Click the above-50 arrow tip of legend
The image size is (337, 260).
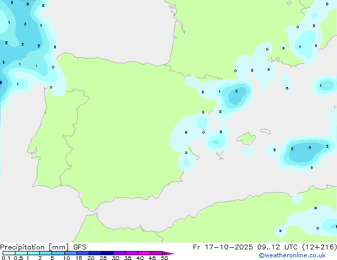pyautogui.click(x=168, y=253)
